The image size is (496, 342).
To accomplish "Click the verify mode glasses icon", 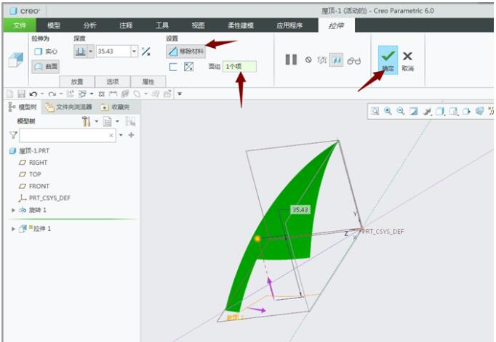I will click(353, 61).
